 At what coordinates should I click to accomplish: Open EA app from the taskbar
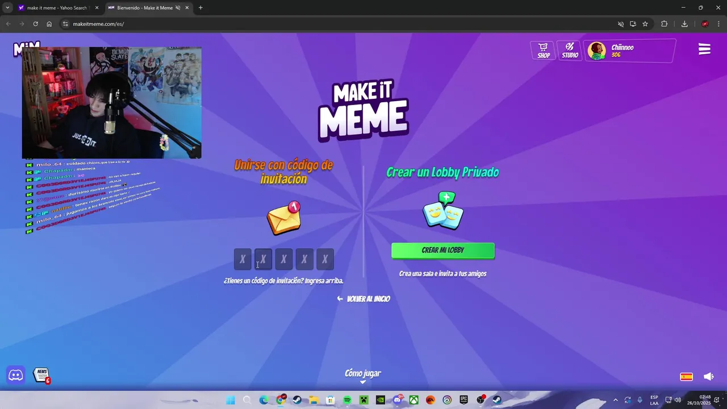[431, 400]
